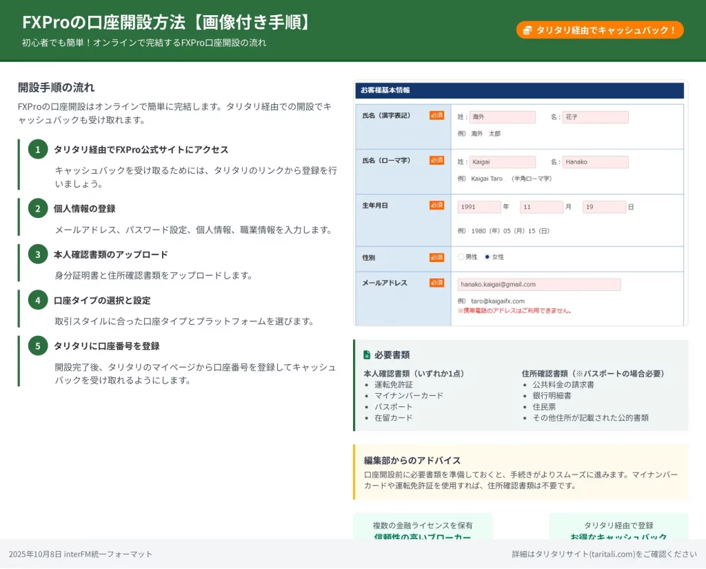Screen dimensions: 706x569
Task: Click the 必須 badge next to メールアドレス
Action: pyautogui.click(x=436, y=283)
